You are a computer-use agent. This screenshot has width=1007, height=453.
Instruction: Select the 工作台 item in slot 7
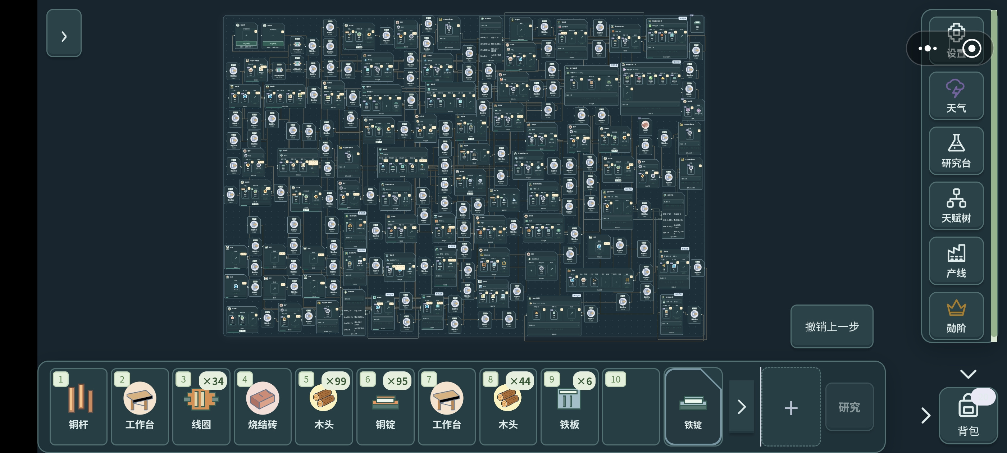446,407
